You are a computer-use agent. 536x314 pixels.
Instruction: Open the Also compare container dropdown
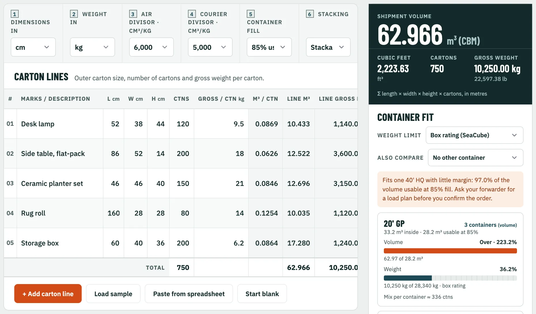pos(475,158)
